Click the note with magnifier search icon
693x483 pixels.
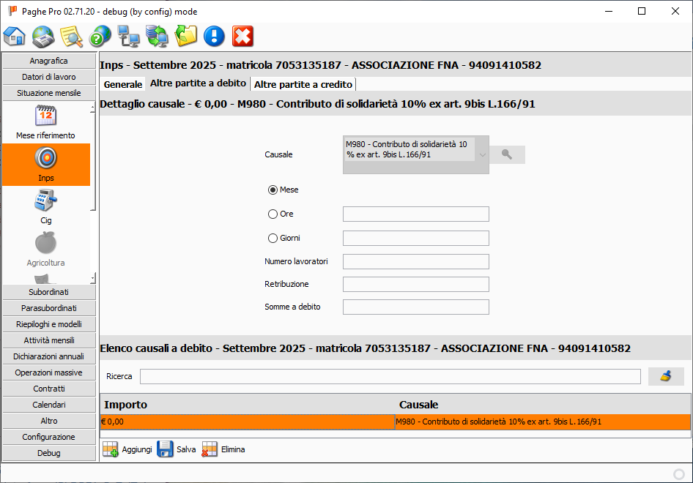[x=71, y=36]
